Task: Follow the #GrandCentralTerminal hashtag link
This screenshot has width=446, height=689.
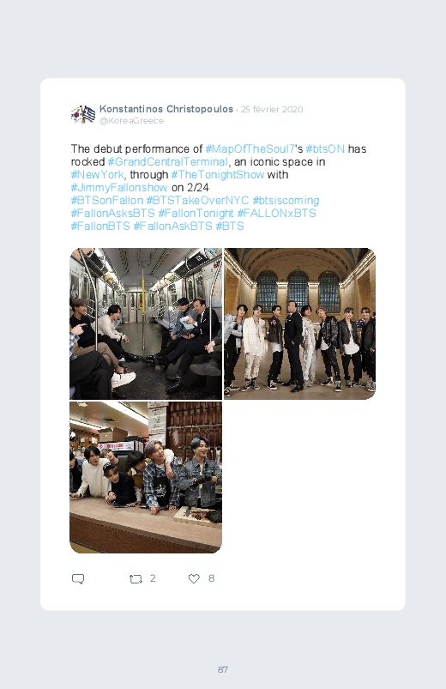Action: pyautogui.click(x=168, y=161)
